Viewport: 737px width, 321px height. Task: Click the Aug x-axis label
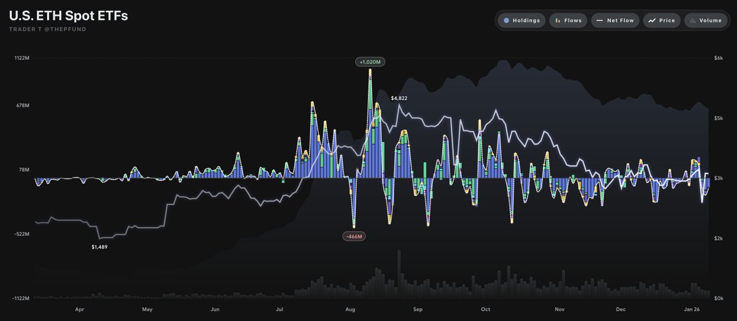tap(351, 309)
